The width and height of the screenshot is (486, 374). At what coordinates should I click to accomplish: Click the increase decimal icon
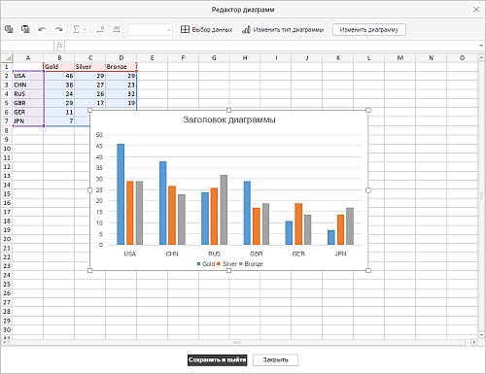[116, 29]
